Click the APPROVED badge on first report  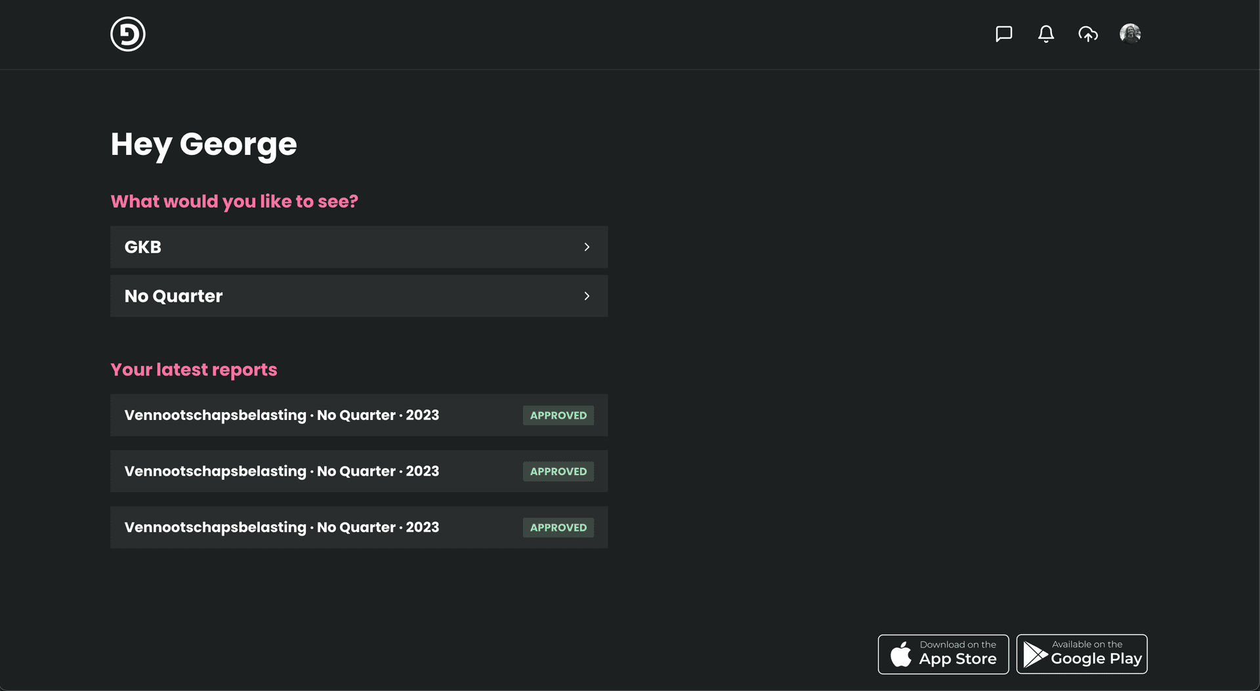click(558, 415)
